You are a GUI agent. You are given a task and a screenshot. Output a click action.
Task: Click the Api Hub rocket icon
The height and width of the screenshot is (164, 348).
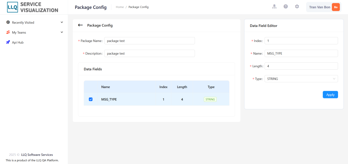[8, 42]
